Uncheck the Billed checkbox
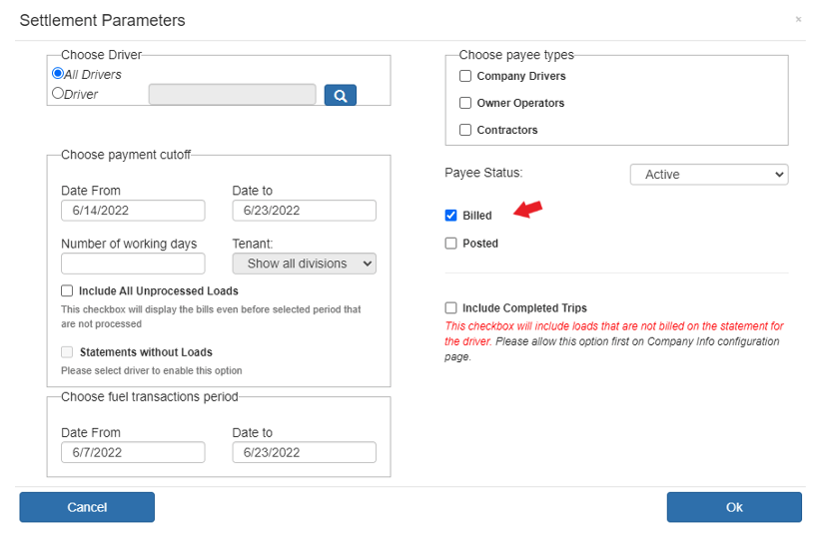818x540 pixels. point(450,216)
